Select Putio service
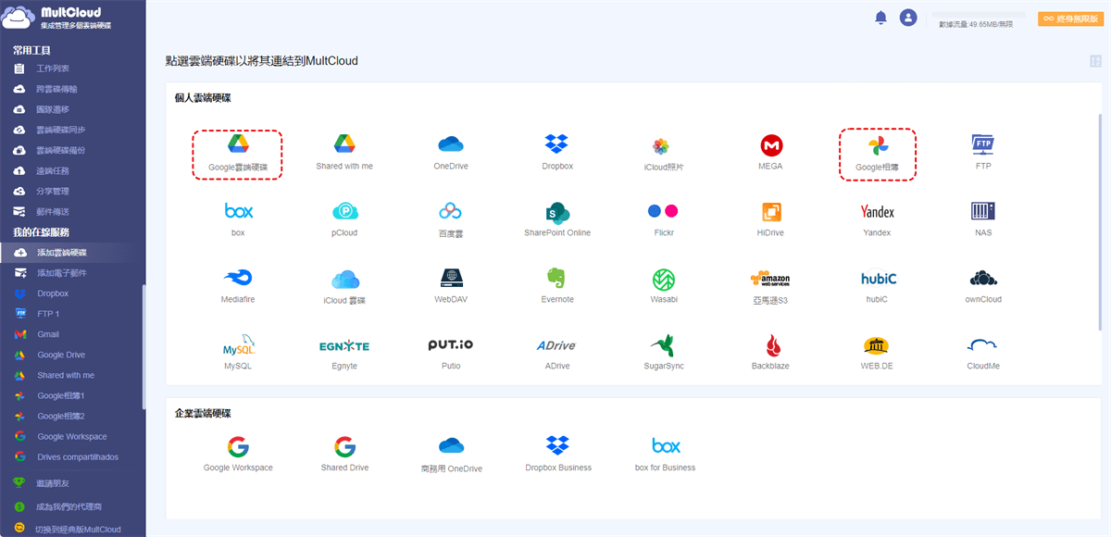1111x537 pixels. click(451, 353)
